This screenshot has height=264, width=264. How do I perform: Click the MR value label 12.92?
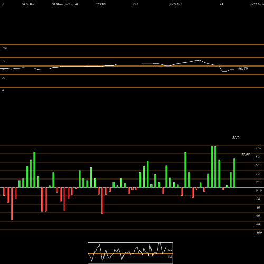click(246, 154)
